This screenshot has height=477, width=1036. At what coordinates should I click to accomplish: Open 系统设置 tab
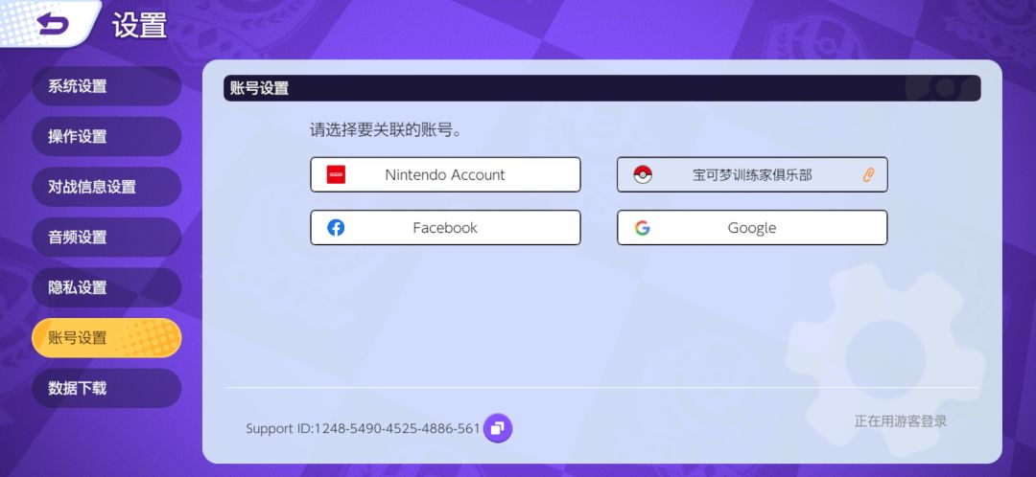pyautogui.click(x=106, y=86)
